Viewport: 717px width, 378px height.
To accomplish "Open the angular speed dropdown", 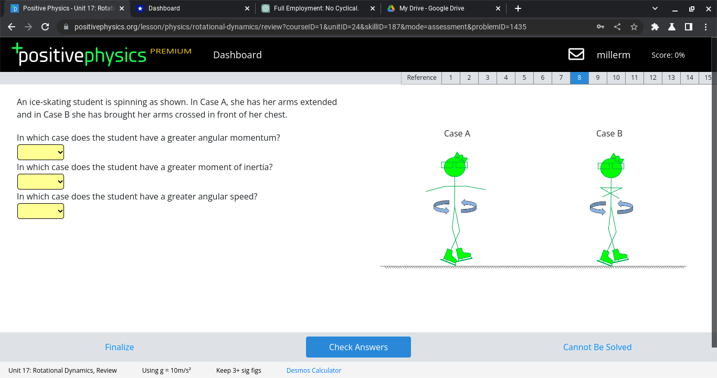I will pos(40,211).
